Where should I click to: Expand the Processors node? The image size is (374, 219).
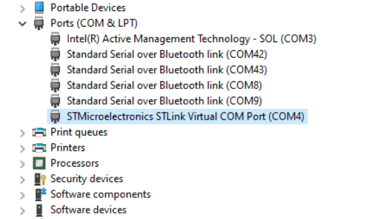pyautogui.click(x=23, y=164)
